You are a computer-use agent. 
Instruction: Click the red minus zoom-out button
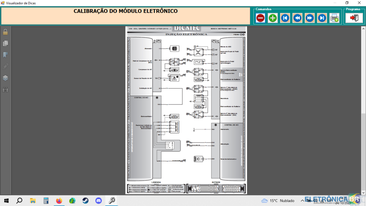(260, 18)
